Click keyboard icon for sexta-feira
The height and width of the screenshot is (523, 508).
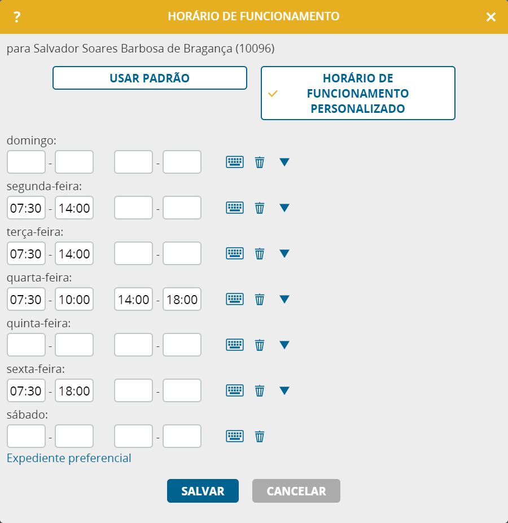[x=235, y=390]
